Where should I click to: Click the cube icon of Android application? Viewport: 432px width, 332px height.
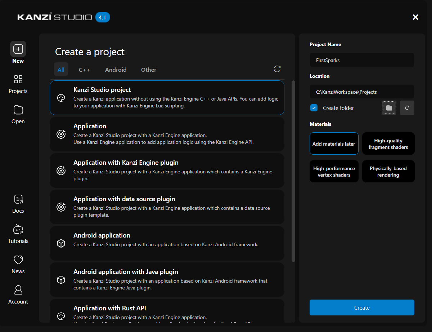[61, 243]
